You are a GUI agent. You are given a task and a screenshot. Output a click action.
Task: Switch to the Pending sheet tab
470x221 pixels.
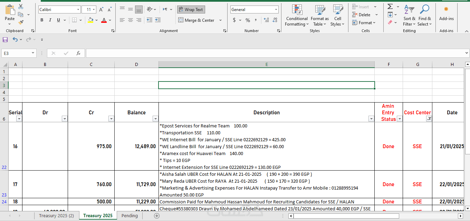click(130, 216)
